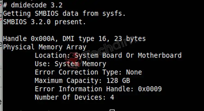Click the 'Maximum Capacity' label
The height and width of the screenshot is (111, 204).
[68, 81]
